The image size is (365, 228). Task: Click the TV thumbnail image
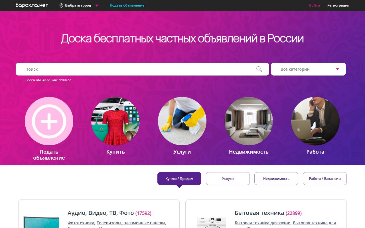tap(41, 222)
